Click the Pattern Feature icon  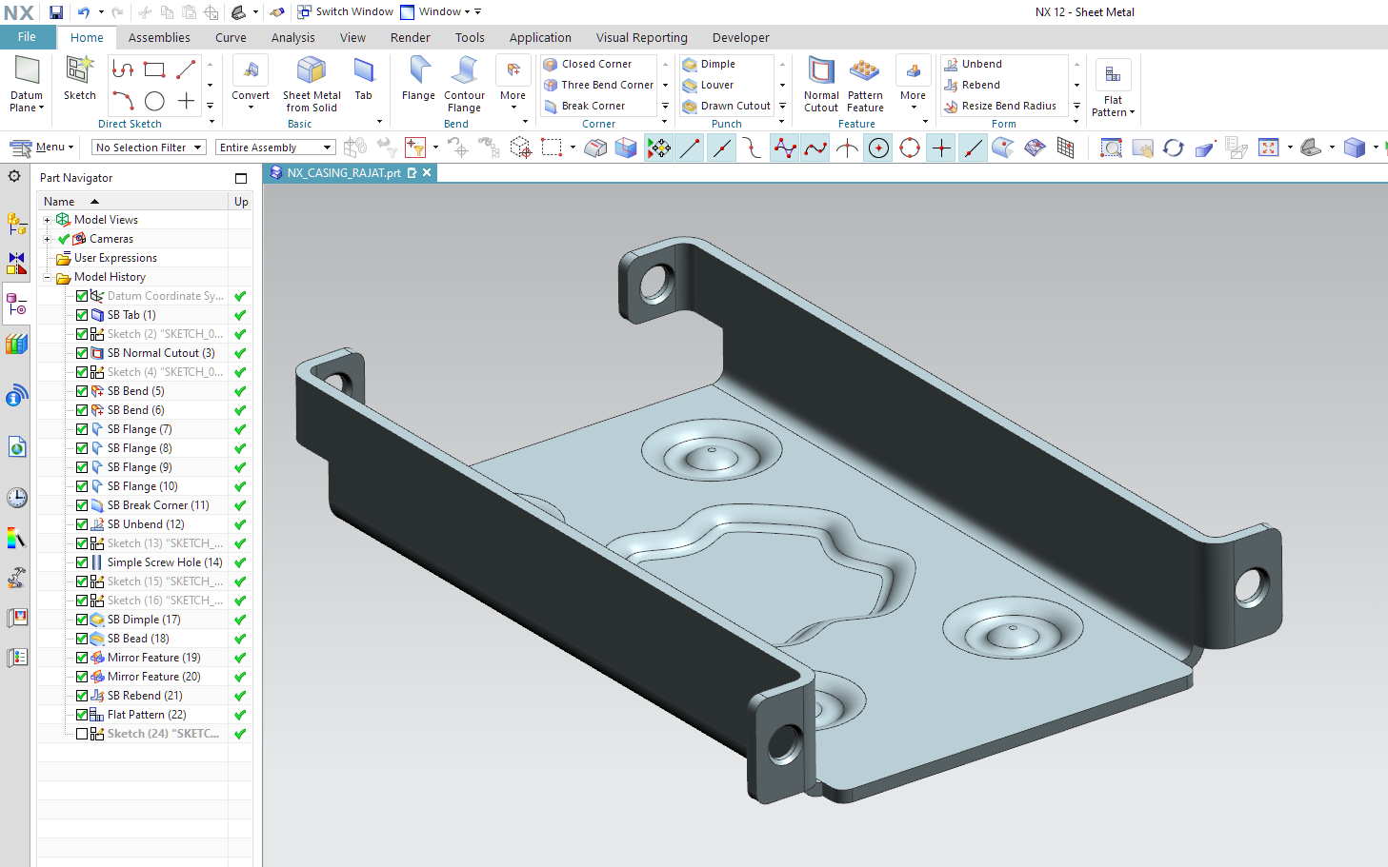coord(865,72)
